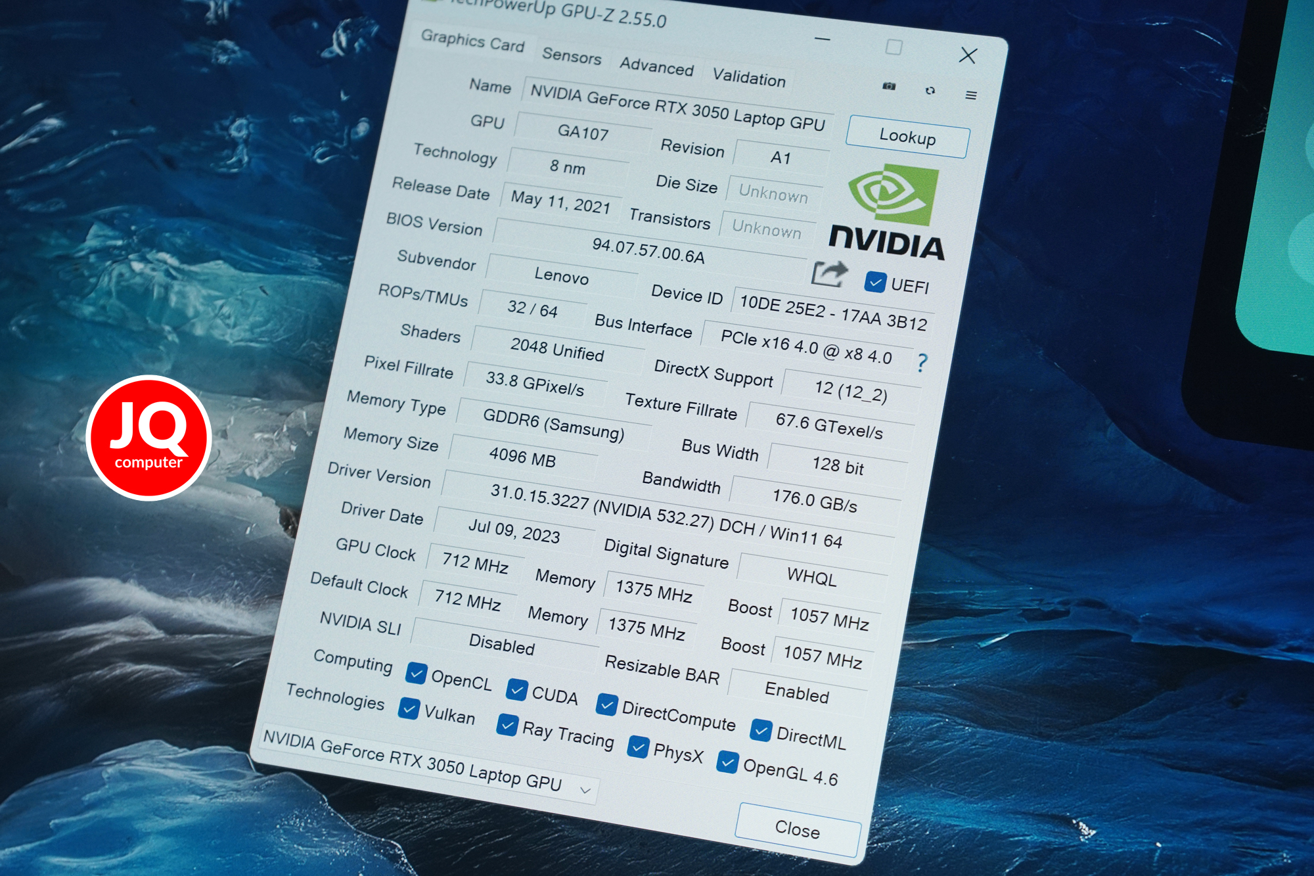Click the NVIDIA logo image

coord(888,214)
